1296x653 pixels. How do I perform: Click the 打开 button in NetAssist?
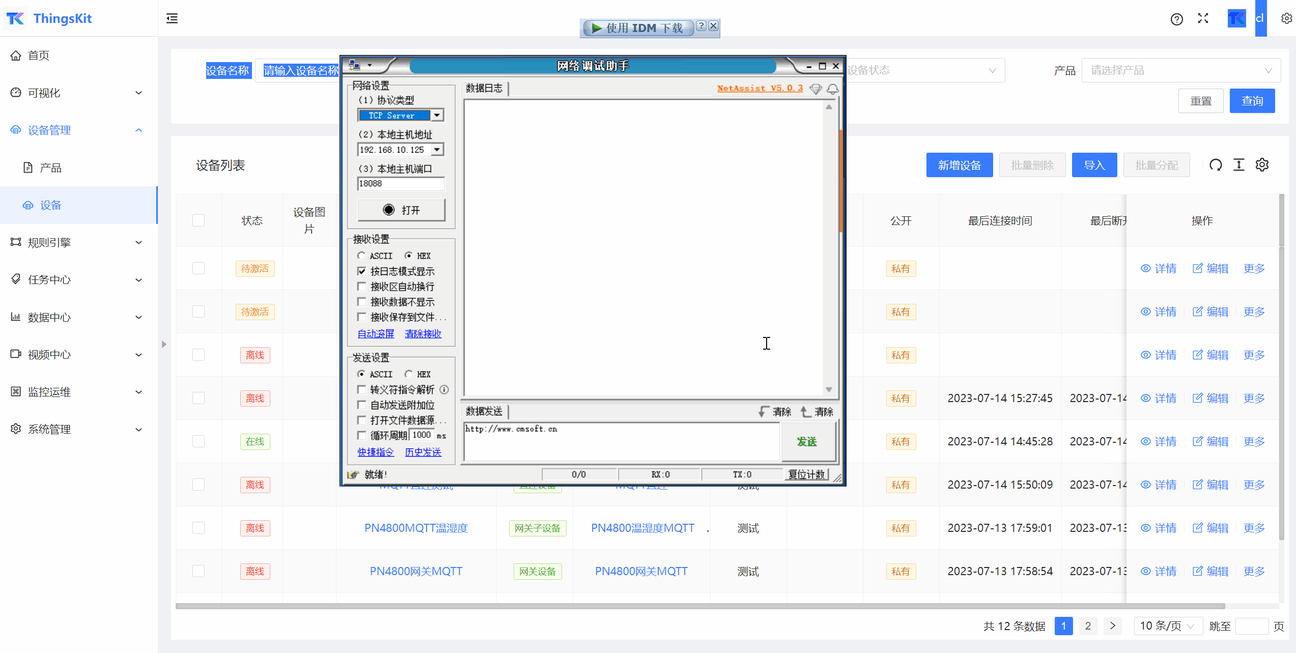401,210
